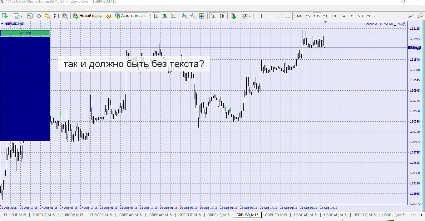Screen dimensions: 425x221
Task: Toggle chart shift icon
Action: click(222, 16)
